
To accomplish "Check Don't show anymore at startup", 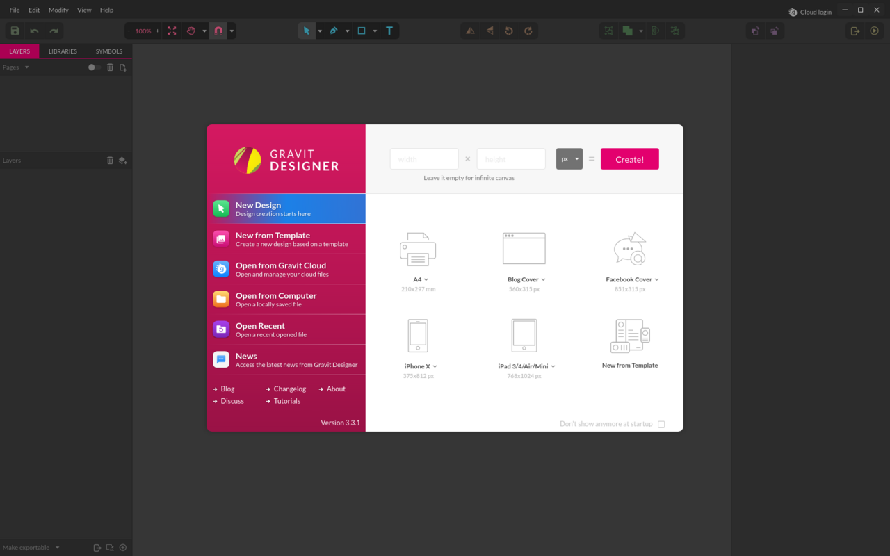I will [661, 424].
